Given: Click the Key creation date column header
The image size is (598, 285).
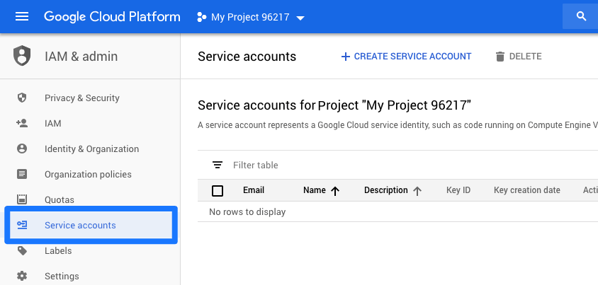Looking at the screenshot, I should coord(526,190).
